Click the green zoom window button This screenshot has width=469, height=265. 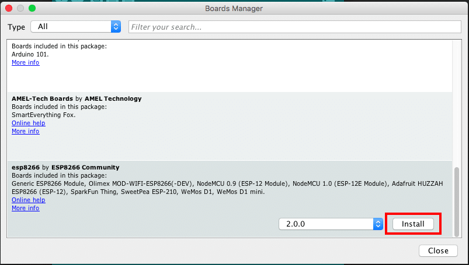[32, 9]
